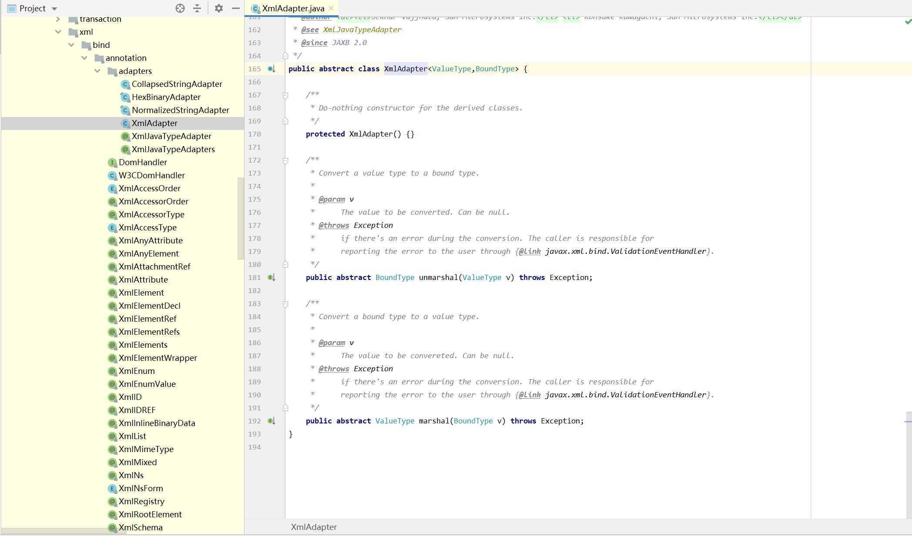Click the XmlAdapter breadcrumb at the bottom

coord(313,527)
